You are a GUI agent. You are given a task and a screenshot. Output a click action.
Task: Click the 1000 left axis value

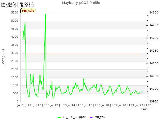point(15,85)
